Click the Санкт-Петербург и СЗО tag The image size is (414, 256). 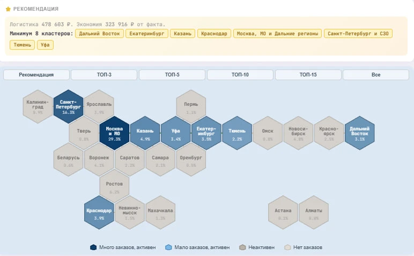pyautogui.click(x=358, y=34)
